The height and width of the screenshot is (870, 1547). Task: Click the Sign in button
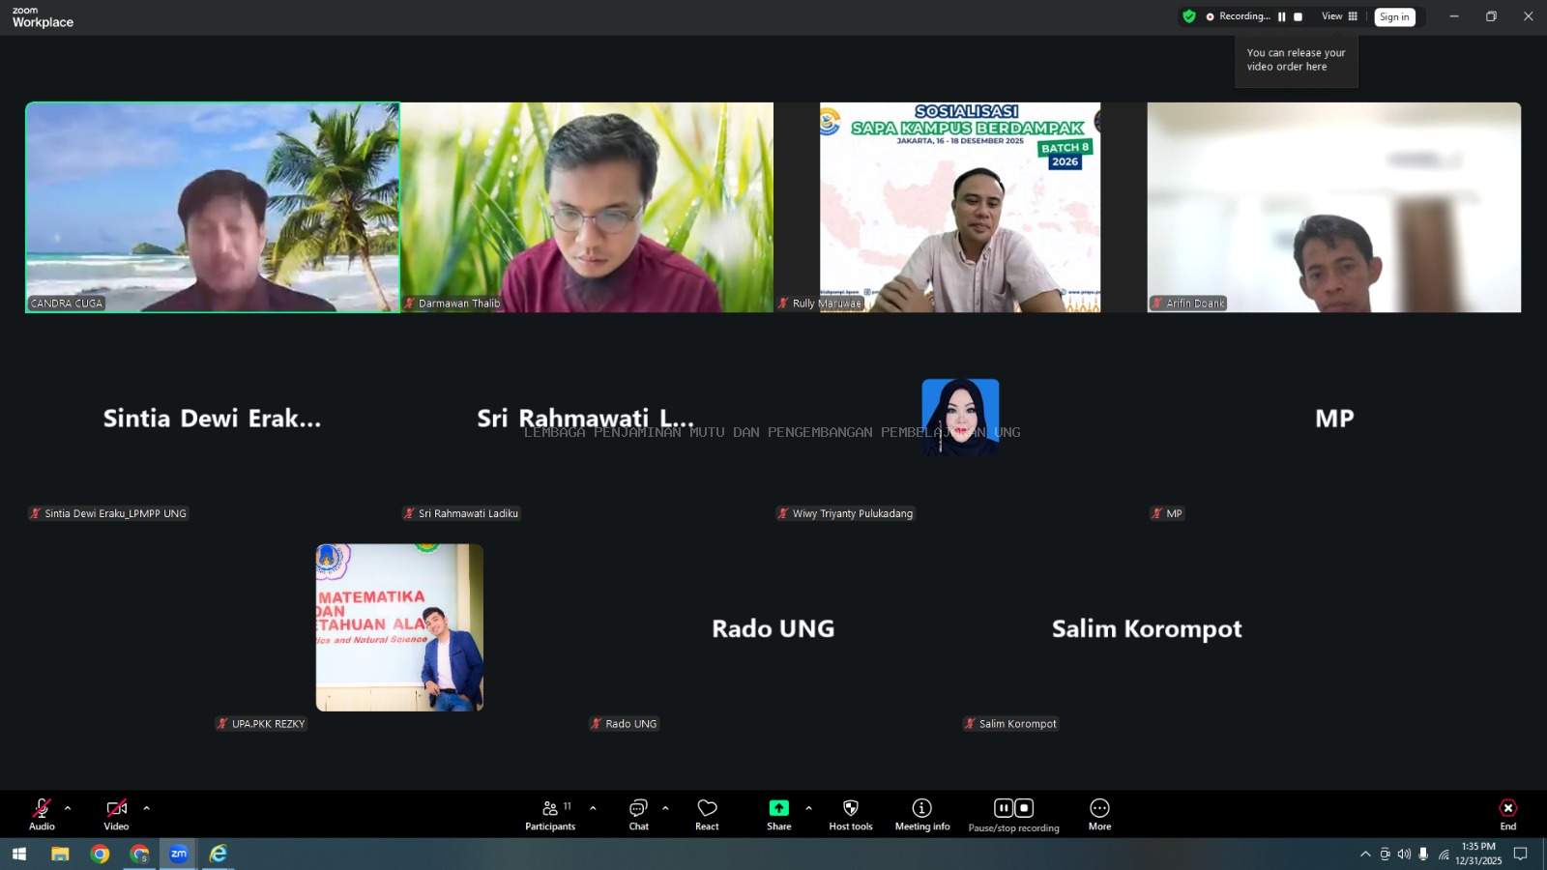click(1394, 16)
